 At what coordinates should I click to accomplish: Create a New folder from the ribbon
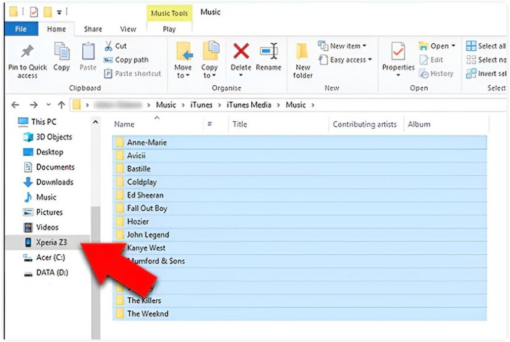click(x=303, y=61)
